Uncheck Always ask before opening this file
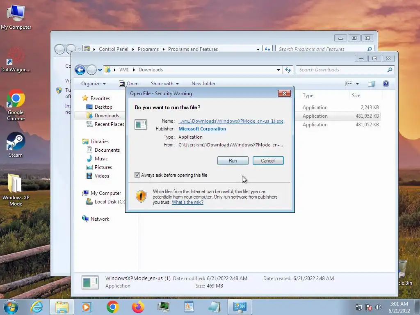Screen dimensions: 420x315 [x=137, y=175]
